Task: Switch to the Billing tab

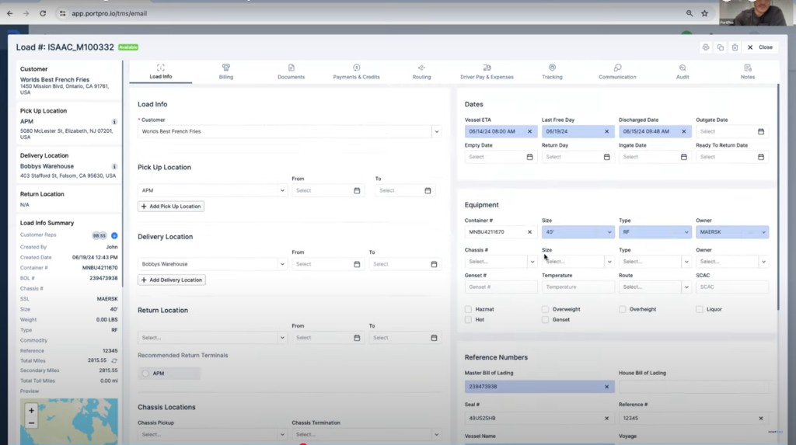Action: (226, 71)
